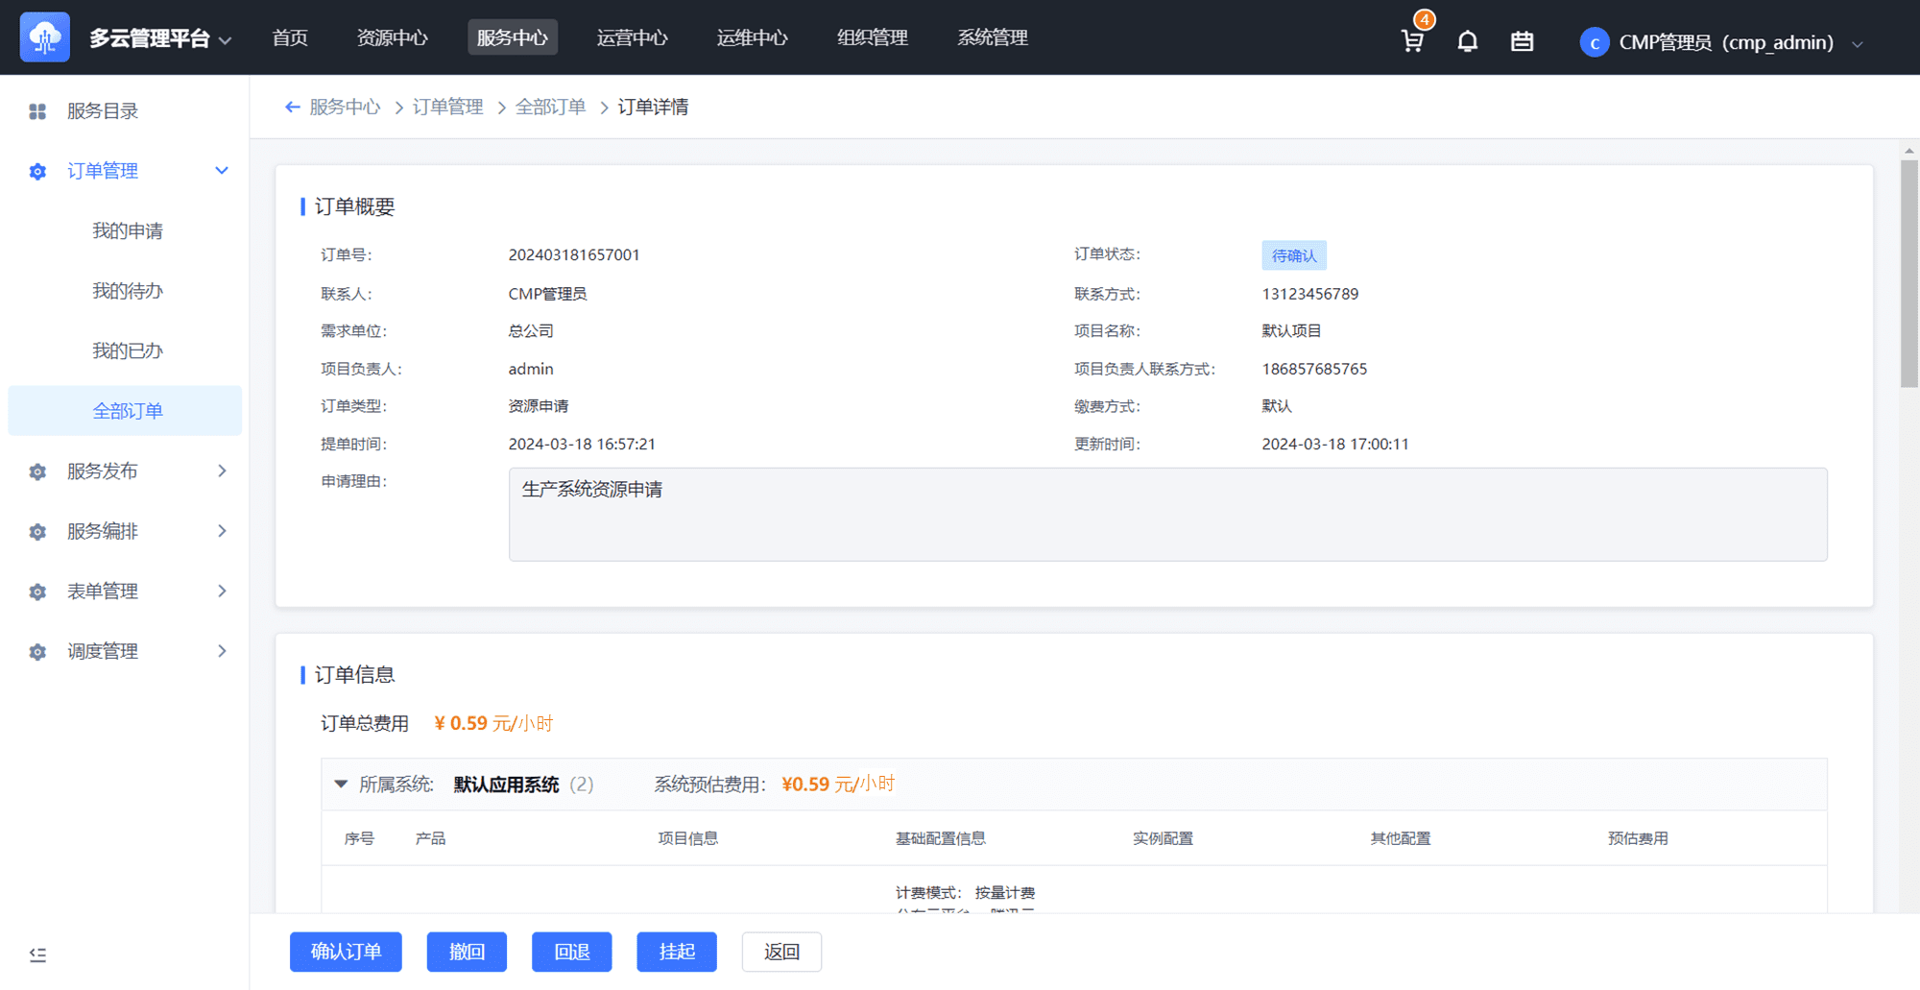Switch to the 运维中心 menu

pos(752,37)
